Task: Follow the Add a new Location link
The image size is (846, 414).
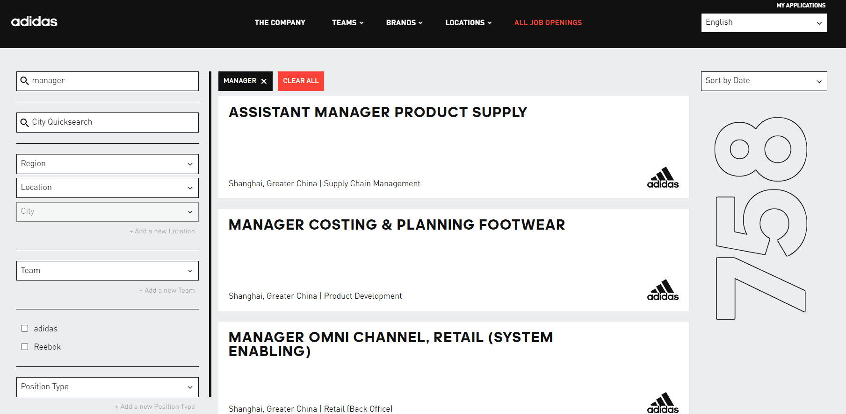Action: pos(162,231)
